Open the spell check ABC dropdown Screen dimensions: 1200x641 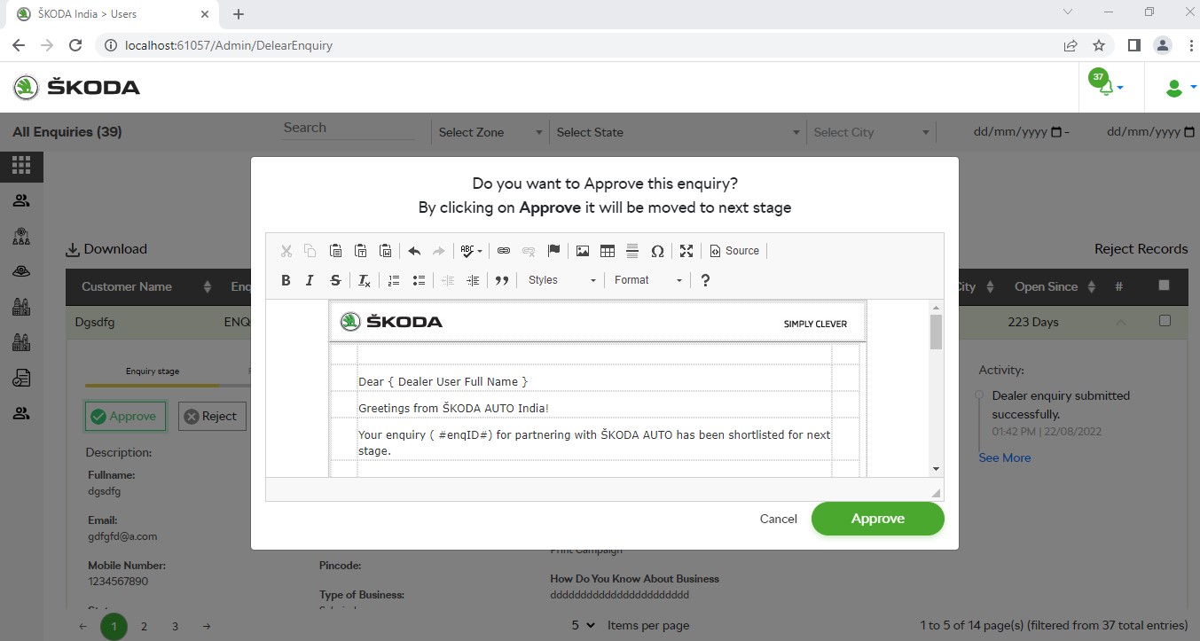click(x=471, y=251)
